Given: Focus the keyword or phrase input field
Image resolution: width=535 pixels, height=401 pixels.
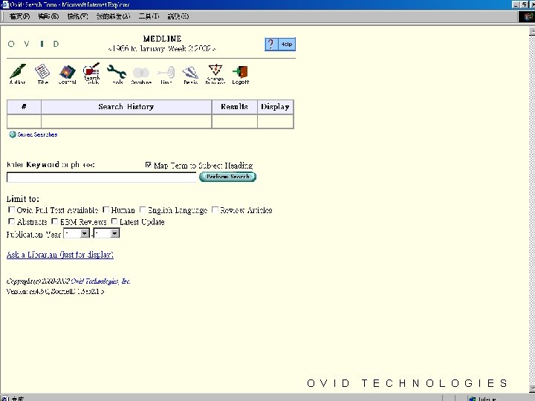Looking at the screenshot, I should click(x=101, y=177).
